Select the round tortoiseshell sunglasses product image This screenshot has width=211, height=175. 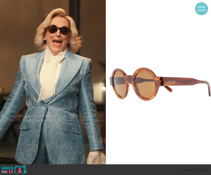(160, 84)
